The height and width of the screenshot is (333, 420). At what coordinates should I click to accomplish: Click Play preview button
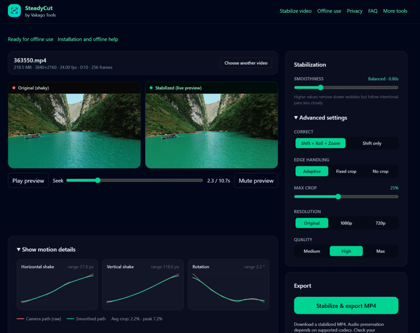pos(28,180)
